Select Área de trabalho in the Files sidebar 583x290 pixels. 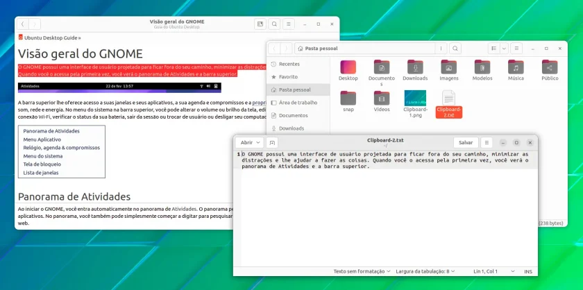coord(298,103)
